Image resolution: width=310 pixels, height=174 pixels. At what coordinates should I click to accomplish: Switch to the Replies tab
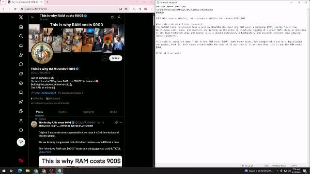[x=62, y=112]
